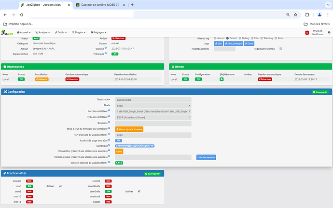Show help for Port d'écoute de Zigbee2MQTT
Image resolution: width=333 pixels, height=208 pixels.
[109, 134]
